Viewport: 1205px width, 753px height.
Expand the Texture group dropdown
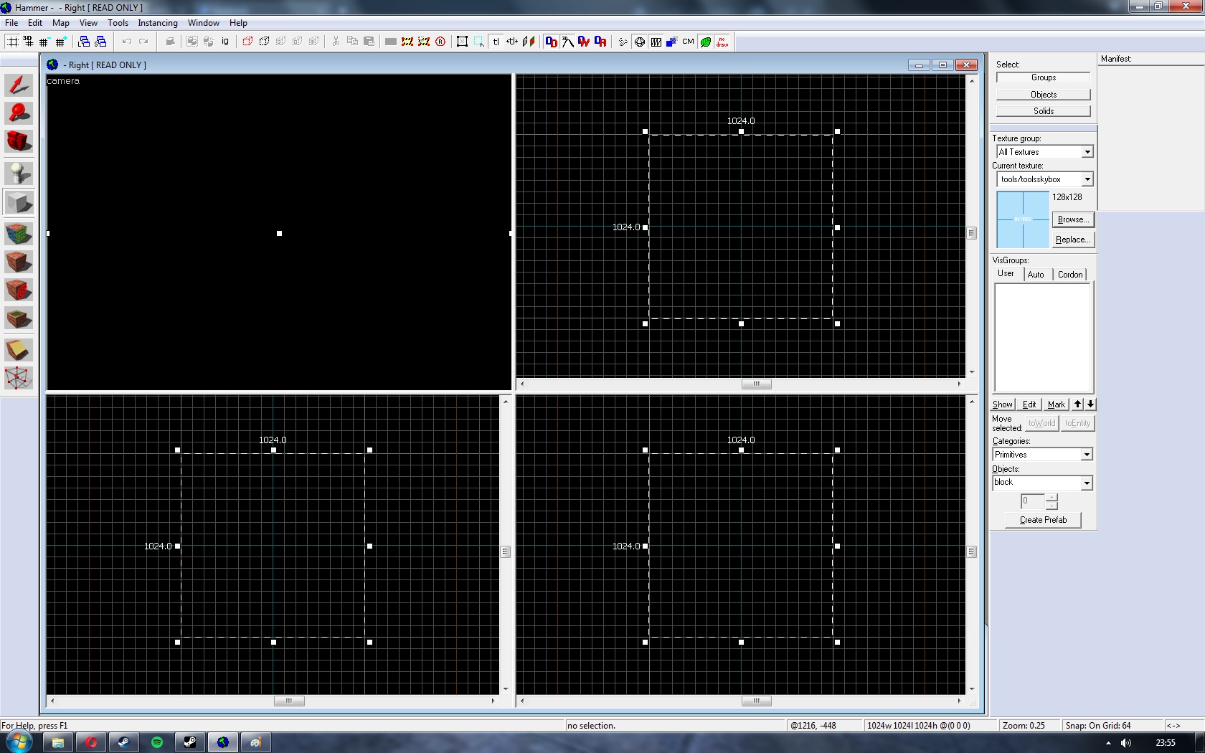pos(1087,152)
